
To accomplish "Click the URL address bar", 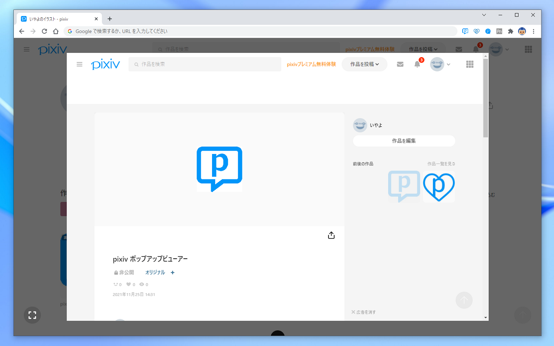I will (x=260, y=31).
